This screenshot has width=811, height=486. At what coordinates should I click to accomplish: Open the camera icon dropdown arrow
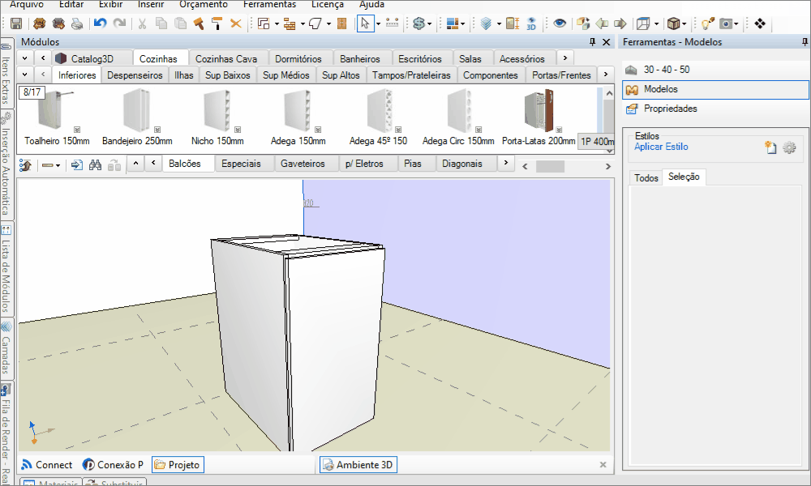pyautogui.click(x=736, y=23)
